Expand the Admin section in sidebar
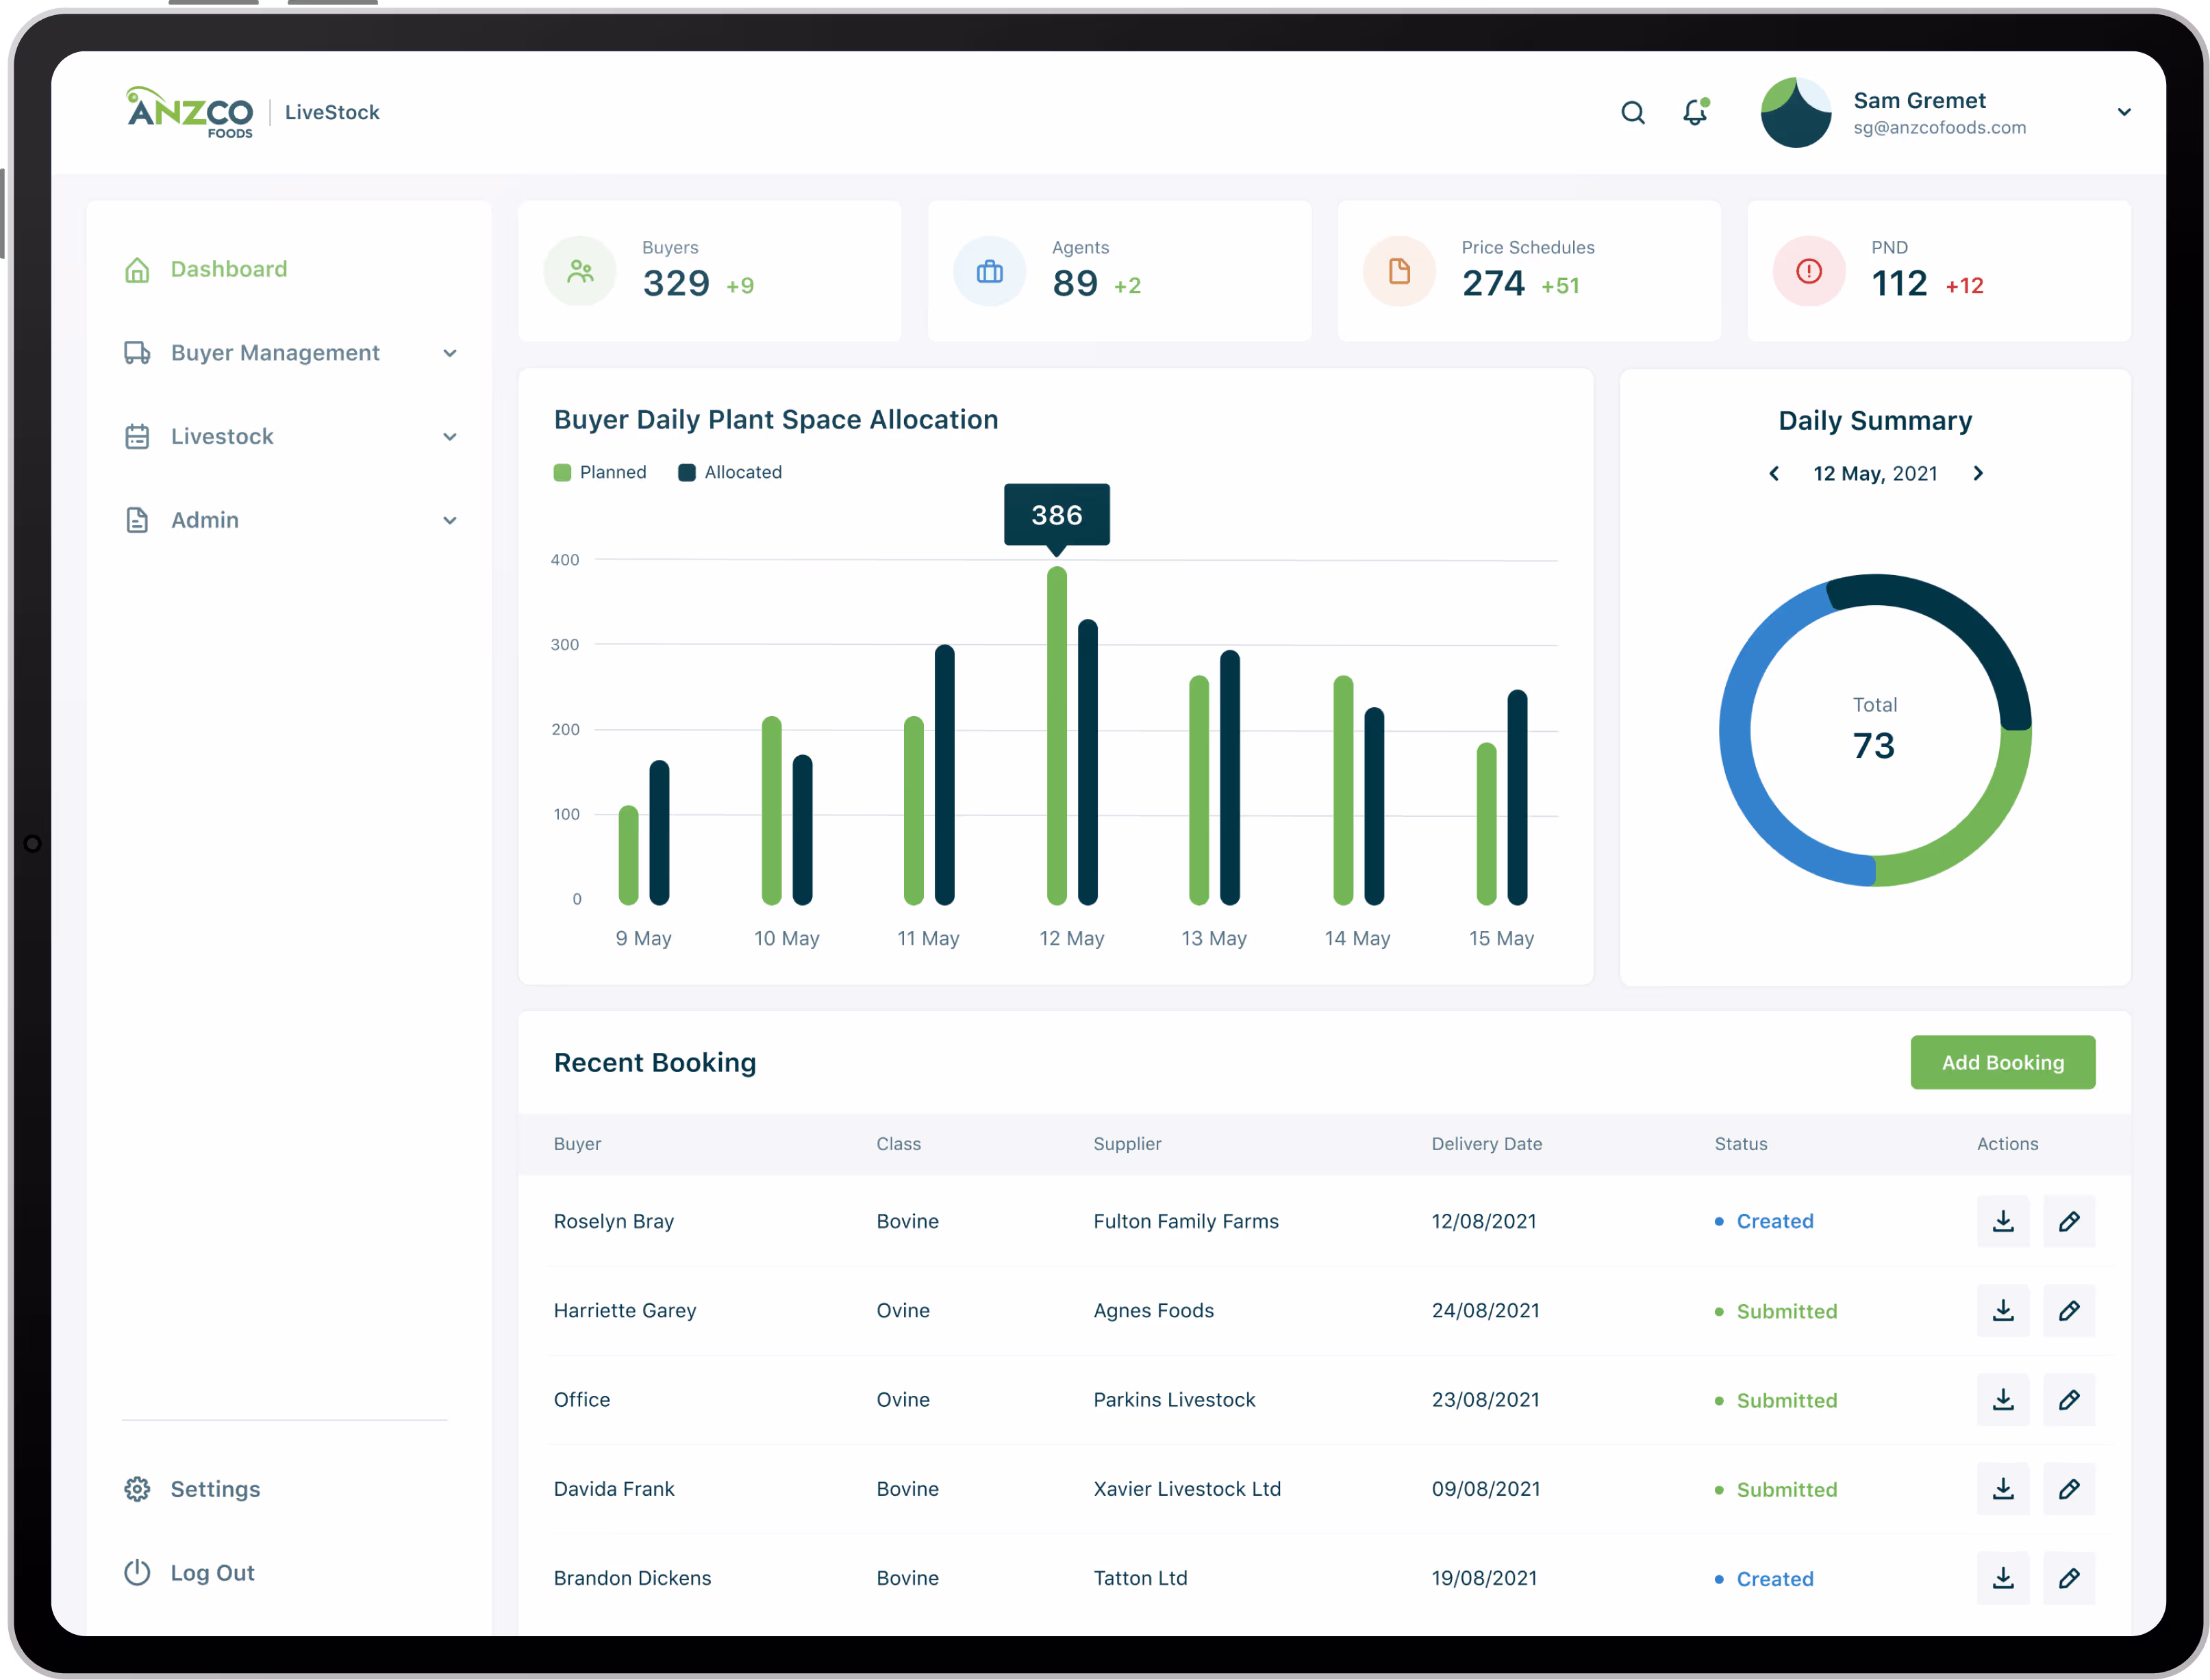 [x=450, y=520]
